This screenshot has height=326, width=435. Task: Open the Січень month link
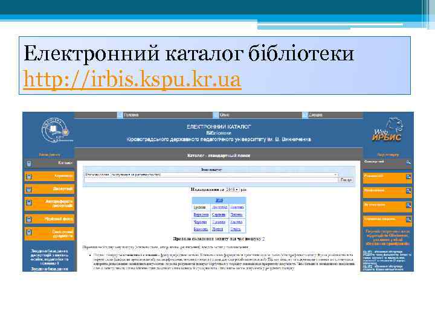[x=236, y=229]
